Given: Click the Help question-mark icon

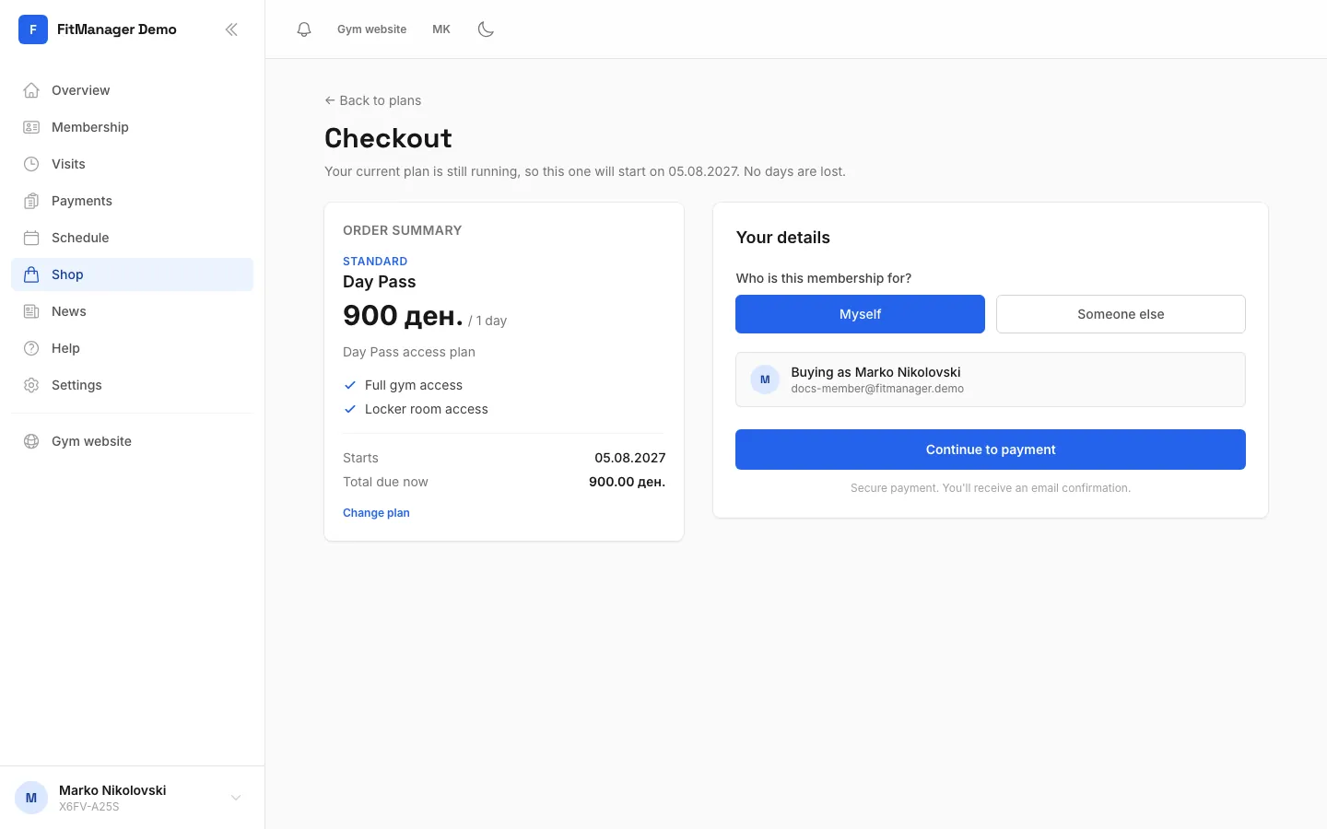Looking at the screenshot, I should point(31,348).
